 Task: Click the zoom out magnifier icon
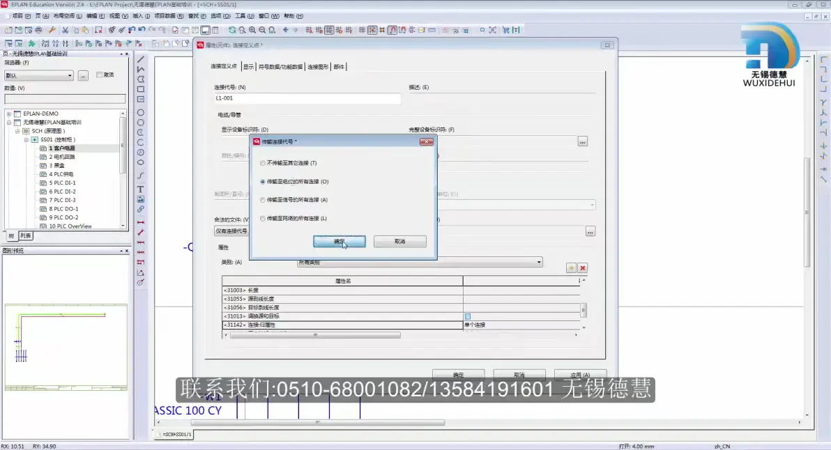[262, 30]
